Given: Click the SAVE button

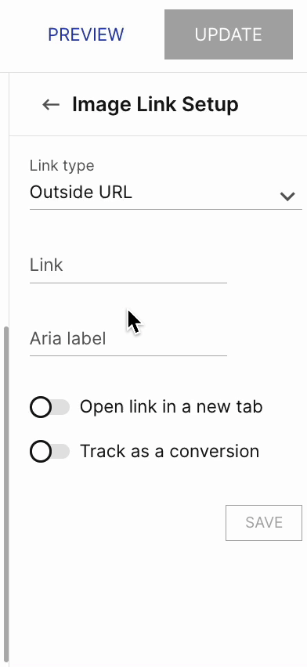Looking at the screenshot, I should [264, 522].
